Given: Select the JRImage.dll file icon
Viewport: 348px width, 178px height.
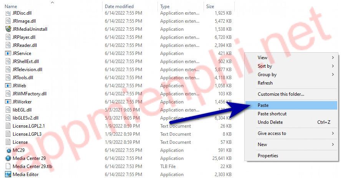Looking at the screenshot, I should click(8, 21).
